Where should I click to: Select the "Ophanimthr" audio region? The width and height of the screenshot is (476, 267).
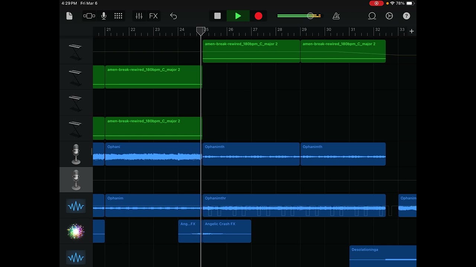(294, 205)
